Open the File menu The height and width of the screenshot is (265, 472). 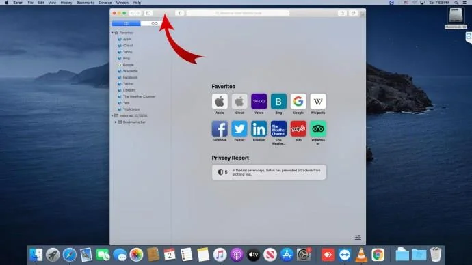pyautogui.click(x=30, y=3)
